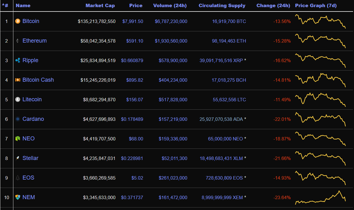Viewport: 354px width, 210px height.
Task: Click the Cardano logo icon
Action: pyautogui.click(x=18, y=119)
